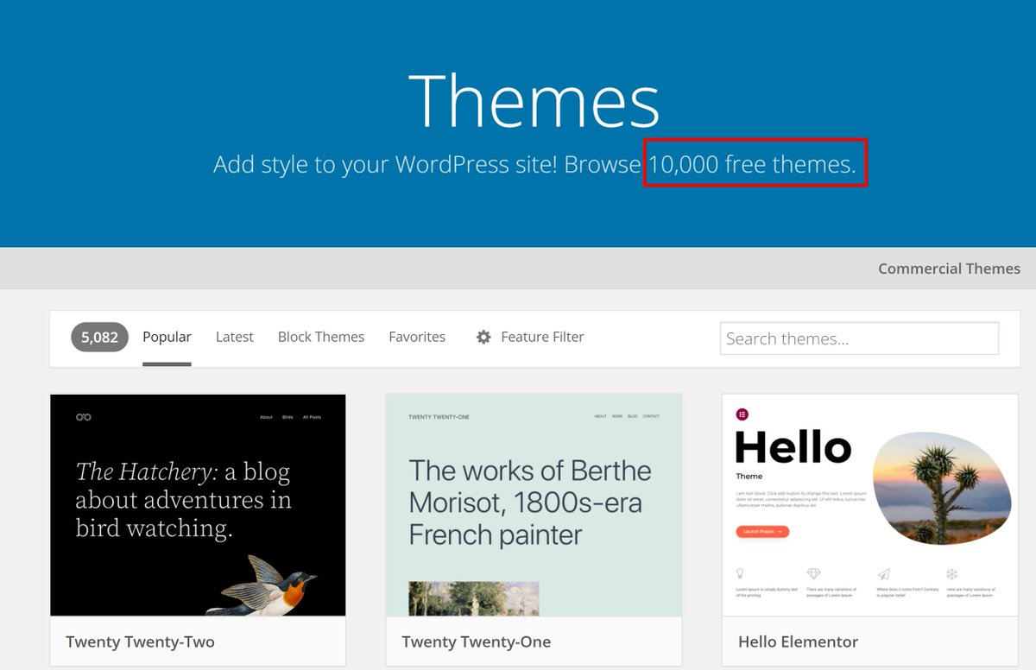Viewport: 1036px width, 670px height.
Task: Click the lightbulb icon in Hello Elementor preview
Action: click(x=741, y=574)
